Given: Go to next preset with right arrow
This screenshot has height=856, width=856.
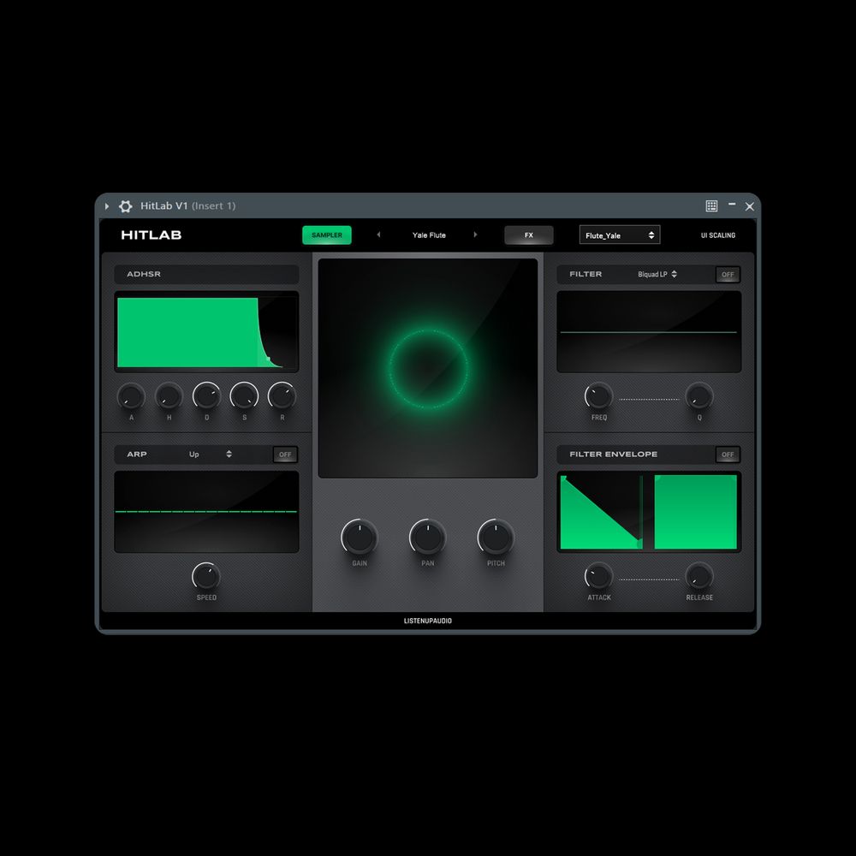Looking at the screenshot, I should coord(476,235).
